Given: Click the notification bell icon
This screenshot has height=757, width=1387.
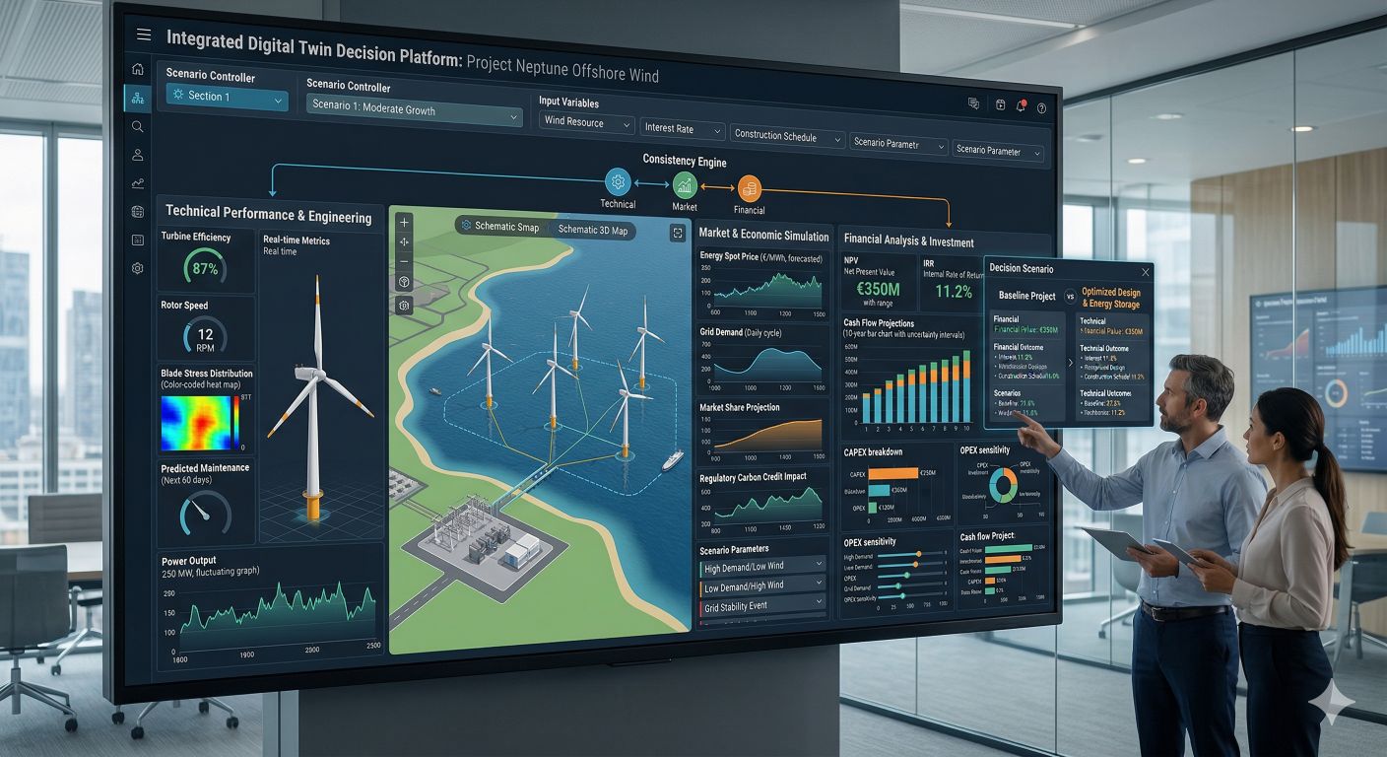Looking at the screenshot, I should 1022,105.
